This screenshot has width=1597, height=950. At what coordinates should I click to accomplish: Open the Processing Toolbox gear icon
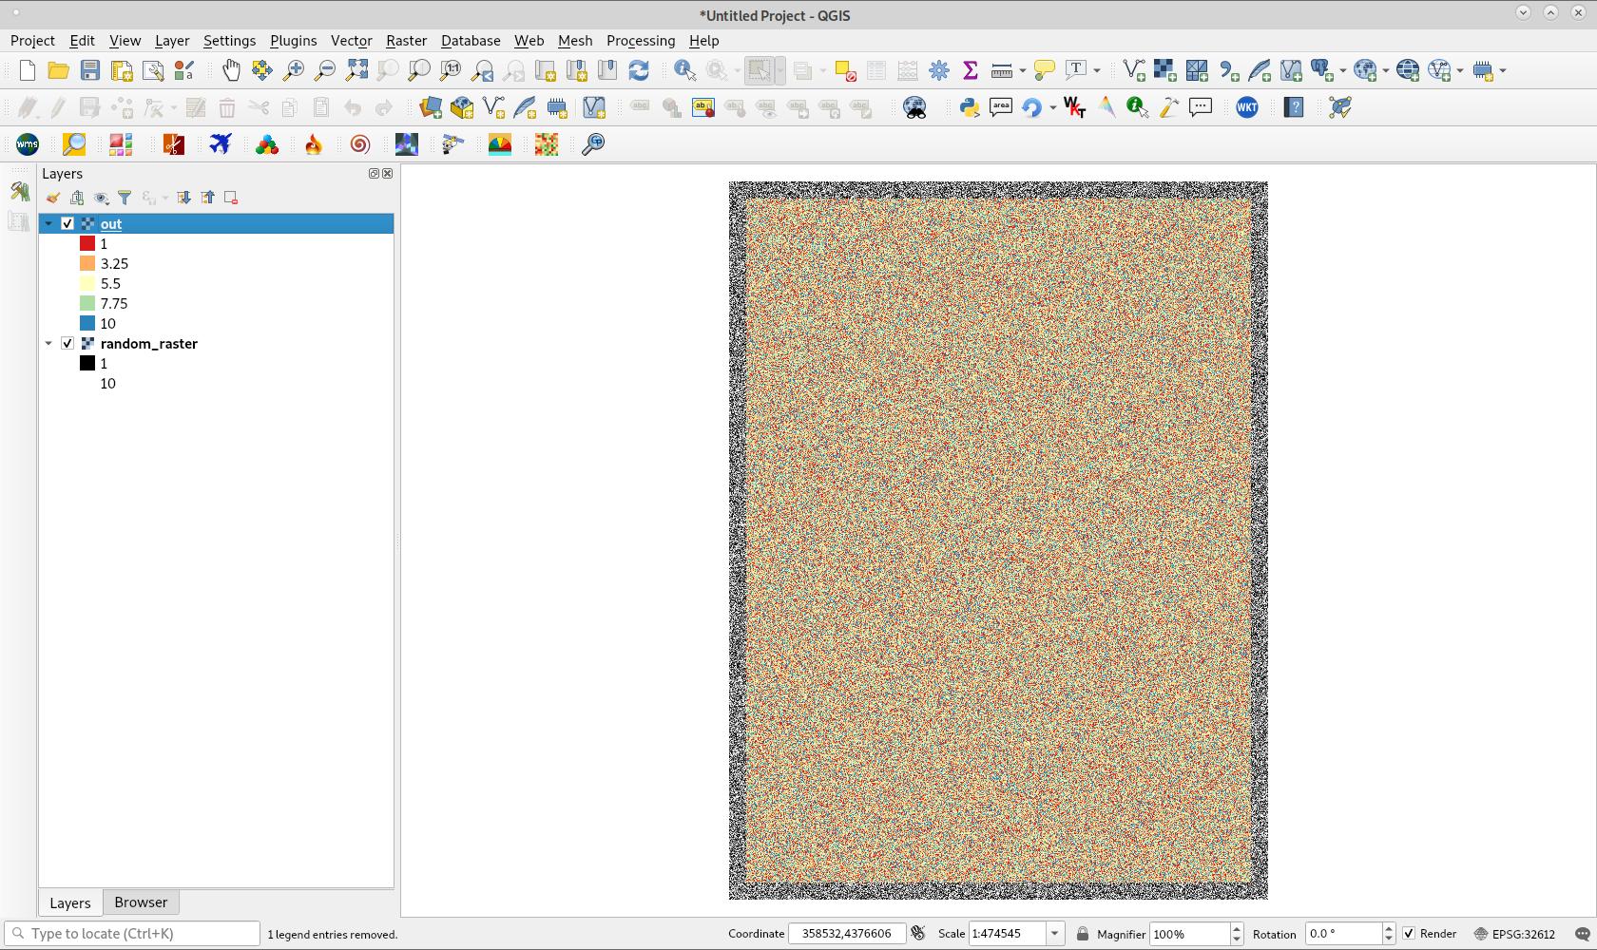(x=939, y=70)
